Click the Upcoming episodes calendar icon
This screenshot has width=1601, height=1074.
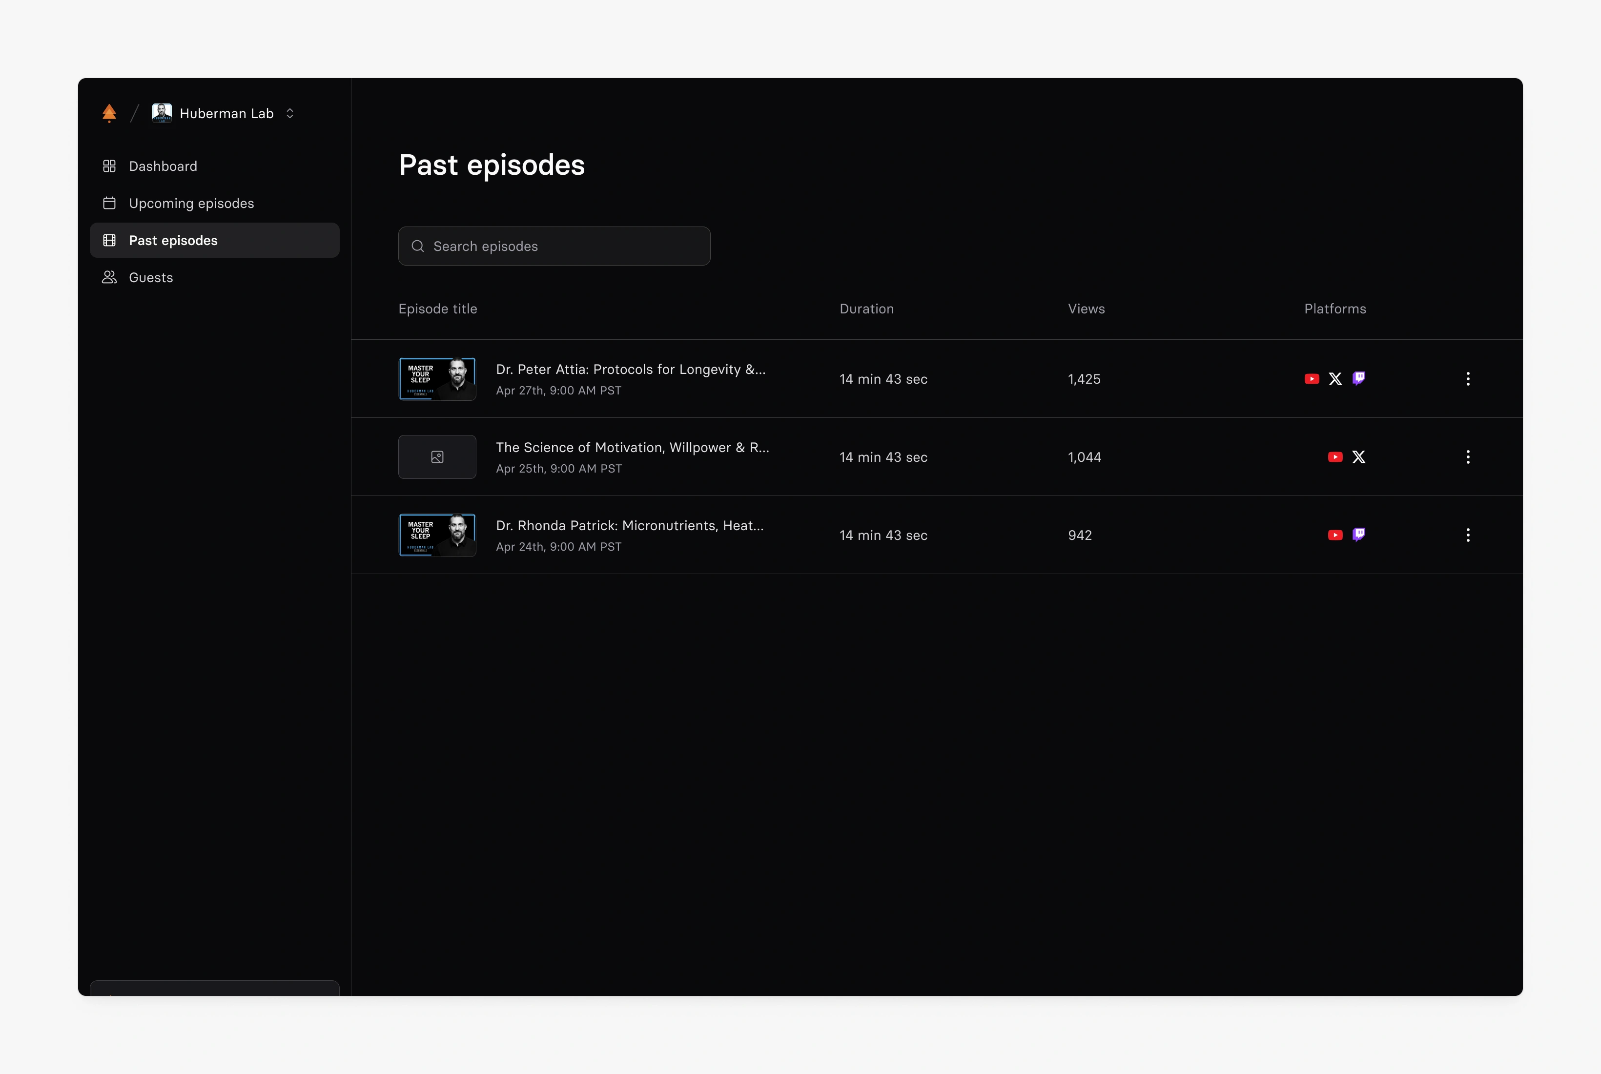coord(109,204)
